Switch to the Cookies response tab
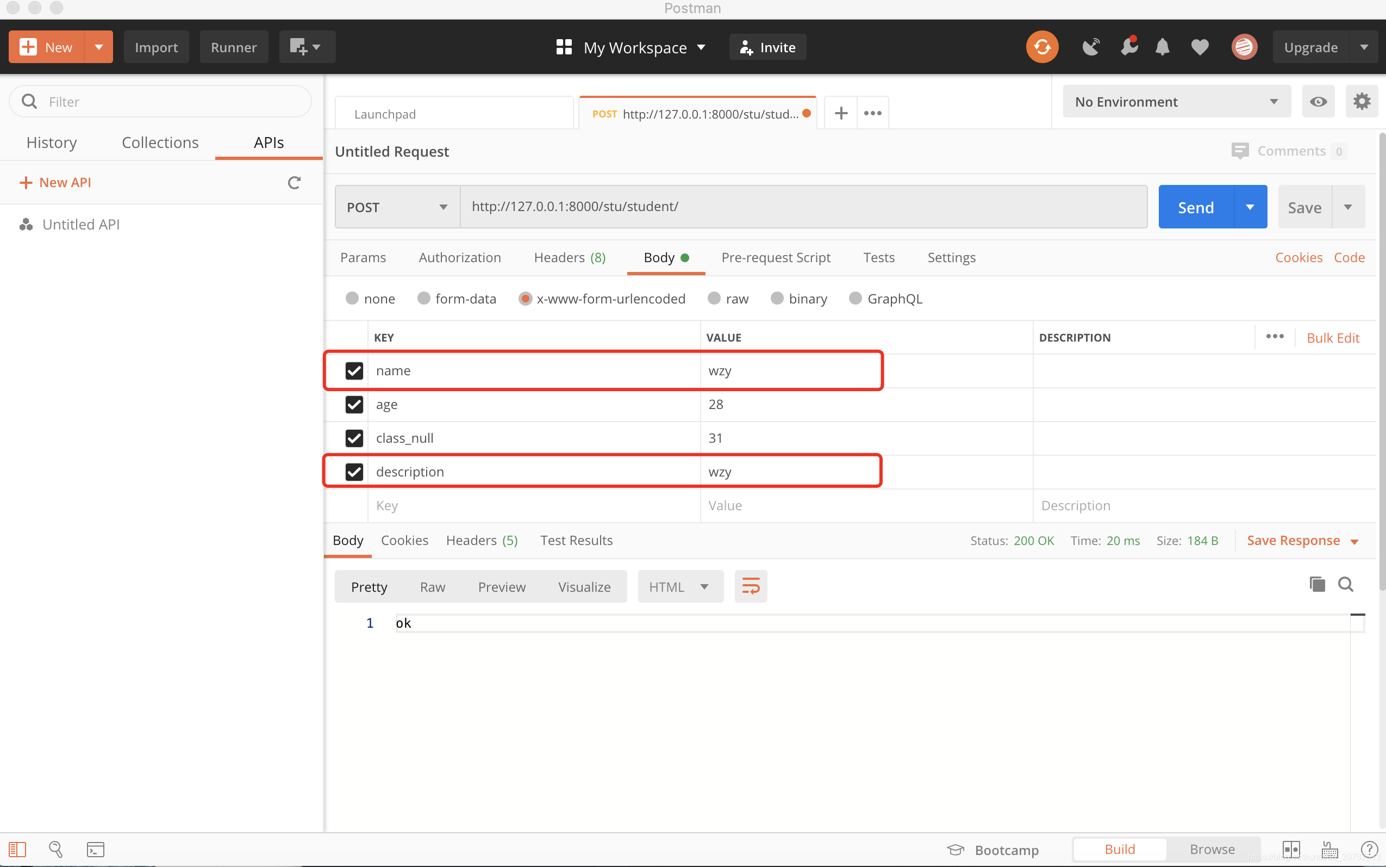 pos(404,540)
